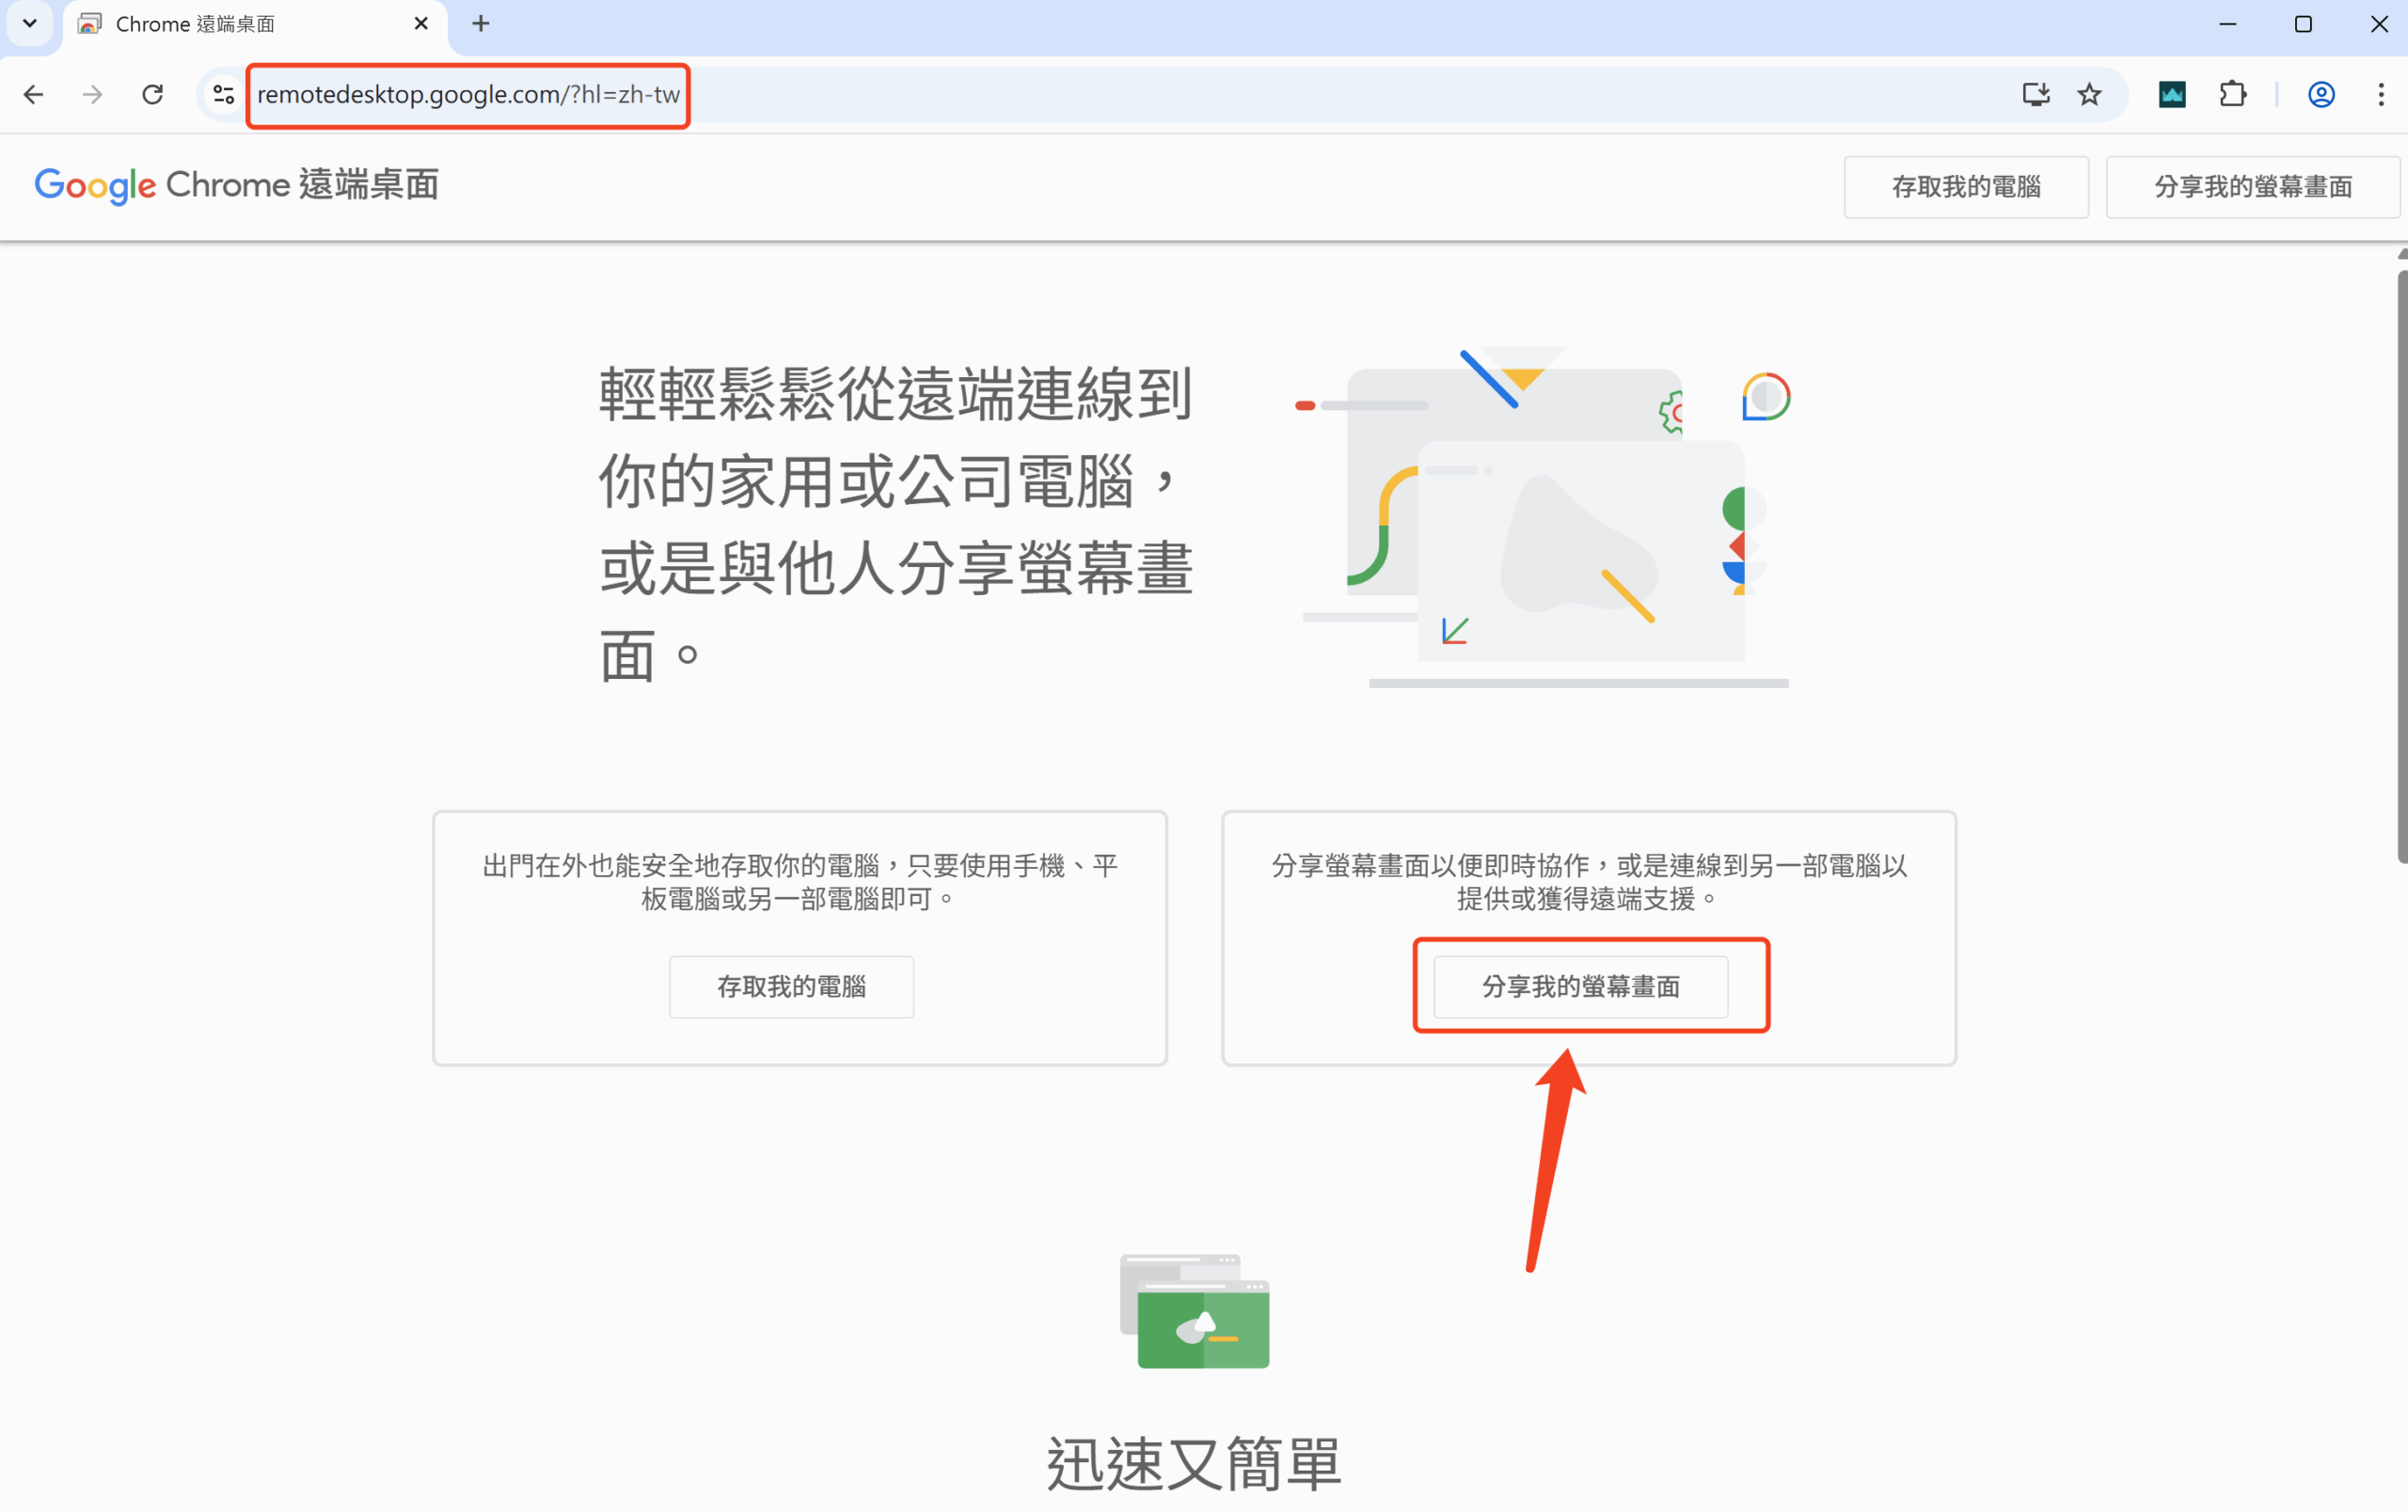This screenshot has width=2408, height=1512.
Task: Open Chrome's three-dot menu
Action: pyautogui.click(x=2380, y=95)
